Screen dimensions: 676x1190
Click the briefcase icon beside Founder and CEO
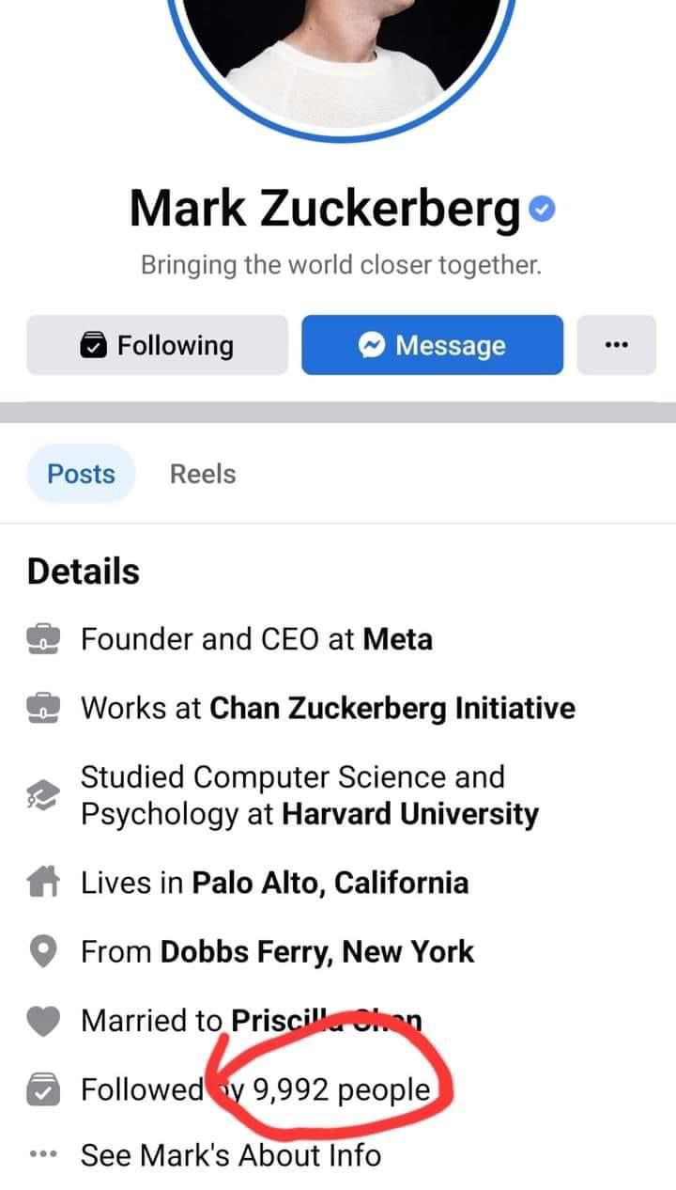point(43,639)
